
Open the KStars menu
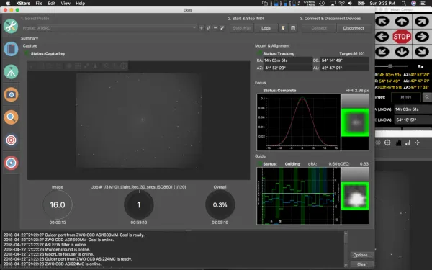click(23, 4)
